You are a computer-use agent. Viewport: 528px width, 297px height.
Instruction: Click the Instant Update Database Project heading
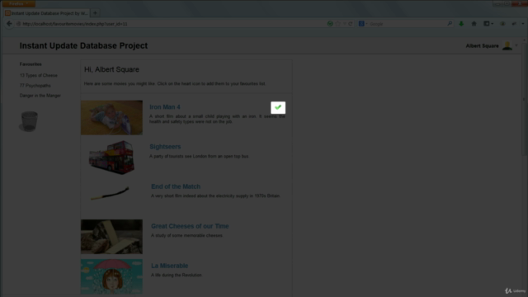(83, 46)
